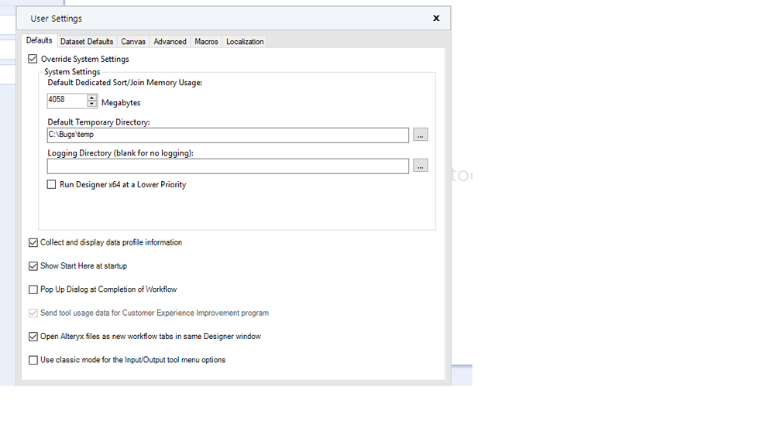Screen dimensions: 774x435
Task: Toggle Collect and display data profile information
Action: (33, 242)
